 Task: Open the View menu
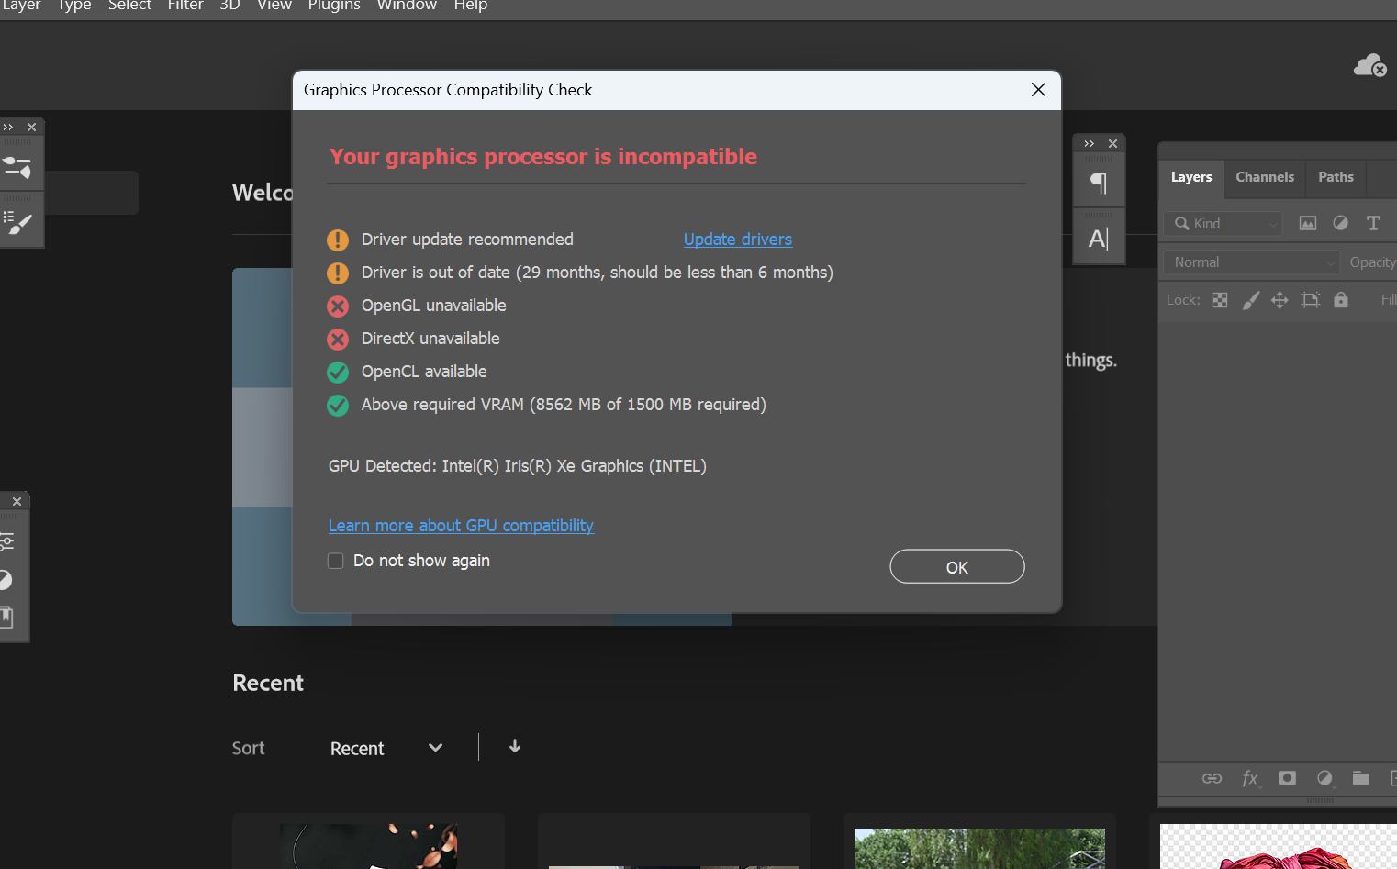pos(274,6)
